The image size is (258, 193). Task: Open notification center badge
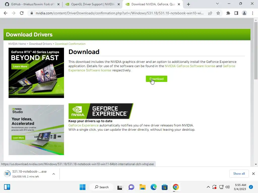(251, 187)
